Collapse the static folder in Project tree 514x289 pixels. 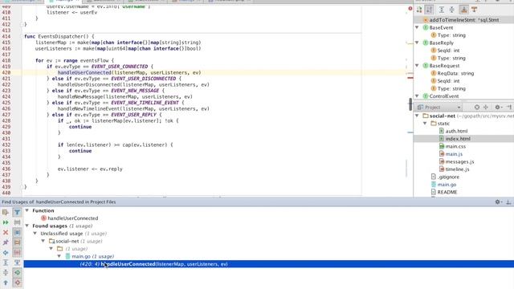coord(425,124)
